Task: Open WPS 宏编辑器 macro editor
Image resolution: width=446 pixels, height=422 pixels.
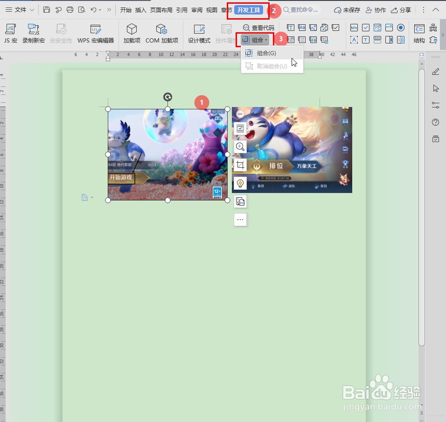Action: [96, 34]
